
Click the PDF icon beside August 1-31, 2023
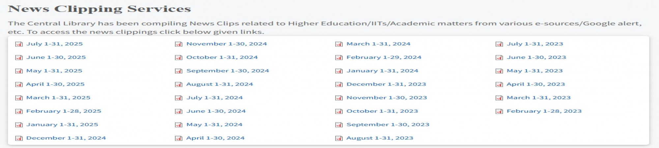(x=339, y=138)
